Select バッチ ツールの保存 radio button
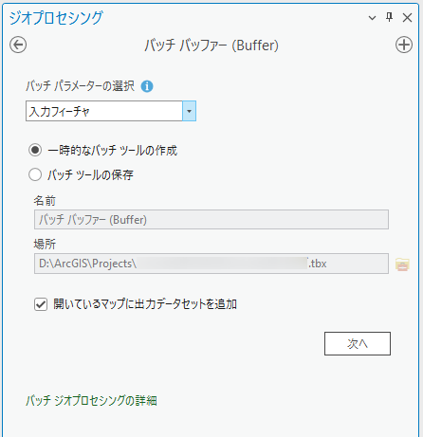The image size is (423, 437). coord(35,174)
